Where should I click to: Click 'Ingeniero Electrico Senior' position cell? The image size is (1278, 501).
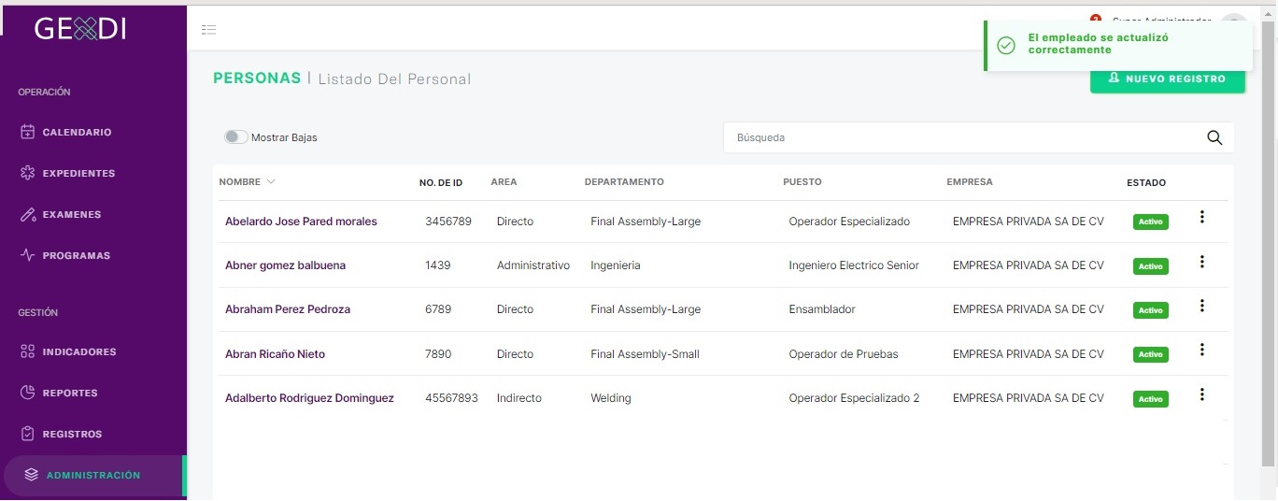[854, 265]
